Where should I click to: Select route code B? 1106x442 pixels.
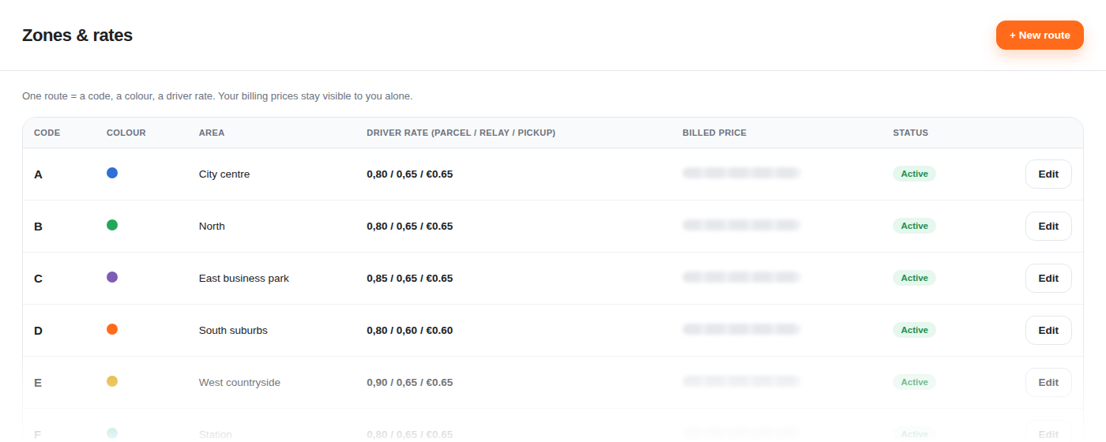(x=38, y=227)
